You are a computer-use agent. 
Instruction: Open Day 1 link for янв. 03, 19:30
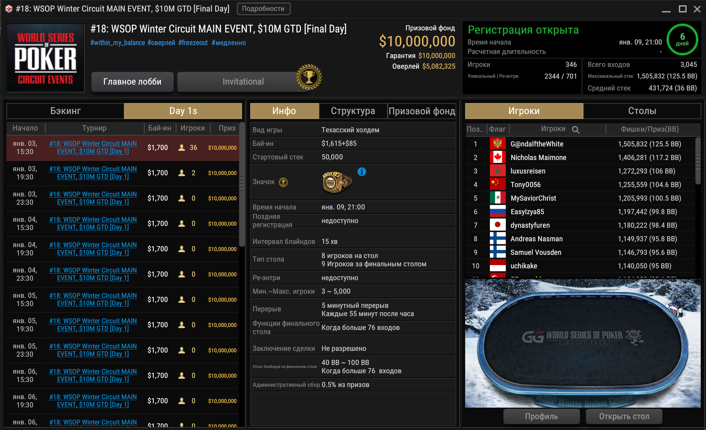tap(93, 173)
